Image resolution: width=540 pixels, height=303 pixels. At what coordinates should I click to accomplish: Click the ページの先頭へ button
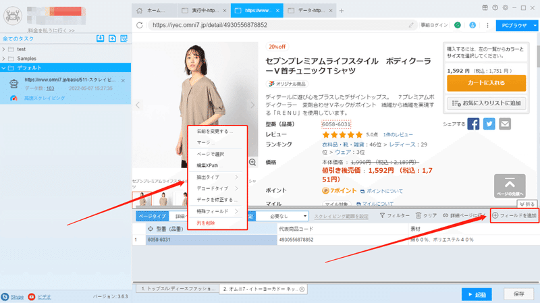click(x=510, y=186)
